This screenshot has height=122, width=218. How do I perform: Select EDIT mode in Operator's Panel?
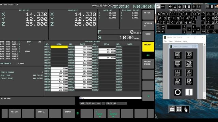pyautogui.click(x=189, y=55)
